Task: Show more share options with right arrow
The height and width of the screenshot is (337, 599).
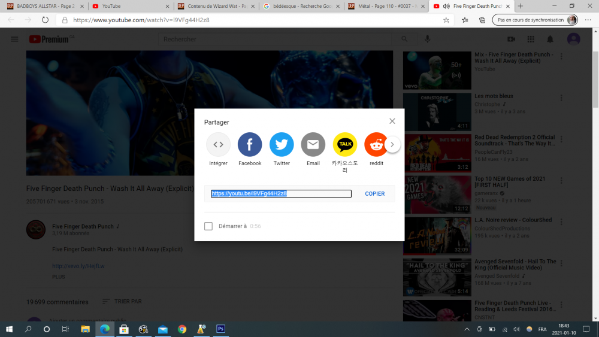Action: click(x=392, y=144)
